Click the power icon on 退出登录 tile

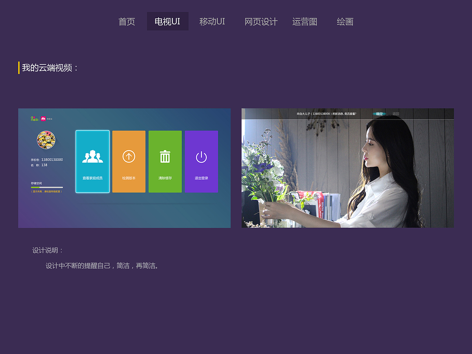coord(201,156)
